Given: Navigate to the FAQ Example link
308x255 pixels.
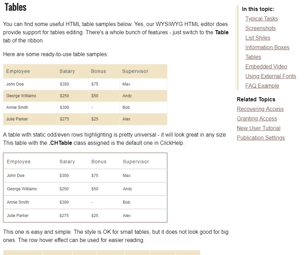Looking at the screenshot, I should (x=262, y=86).
